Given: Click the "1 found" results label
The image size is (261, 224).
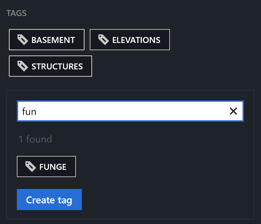Looking at the screenshot, I should tap(35, 139).
